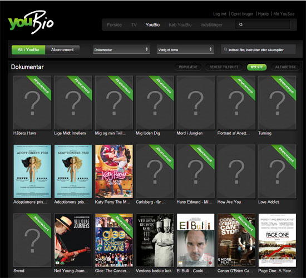Focus the film, instruktør search field
Image resolution: width=306 pixels, height=278 pixels.
click(x=259, y=49)
